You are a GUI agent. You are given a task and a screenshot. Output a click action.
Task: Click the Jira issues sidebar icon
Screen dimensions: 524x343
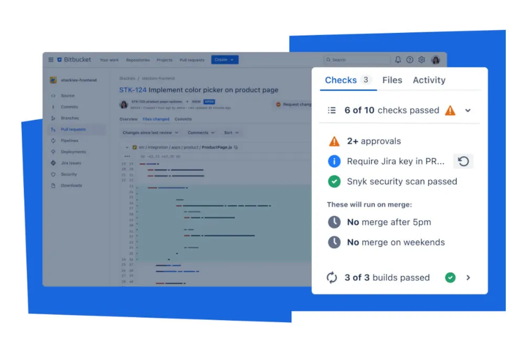(53, 163)
